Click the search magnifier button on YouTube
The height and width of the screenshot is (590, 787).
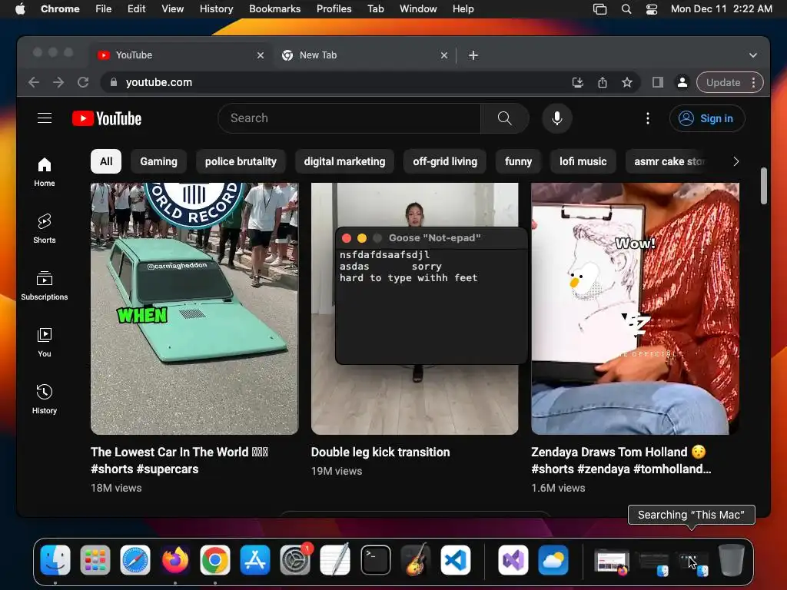[504, 118]
